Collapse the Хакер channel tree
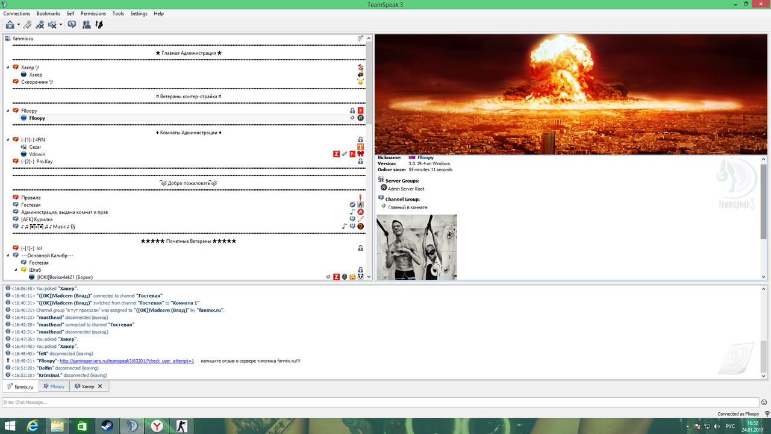Image resolution: width=771 pixels, height=434 pixels. click(x=8, y=68)
